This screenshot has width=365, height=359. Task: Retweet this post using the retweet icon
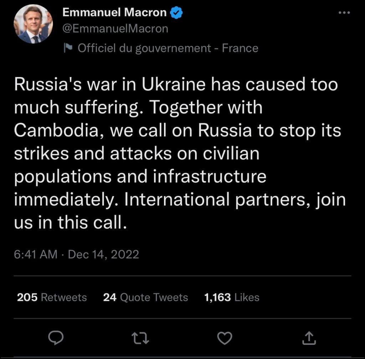[140, 337]
